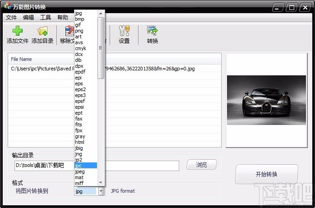This screenshot has height=208, width=315.
Task: Open the 文件 menu
Action: (x=11, y=18)
